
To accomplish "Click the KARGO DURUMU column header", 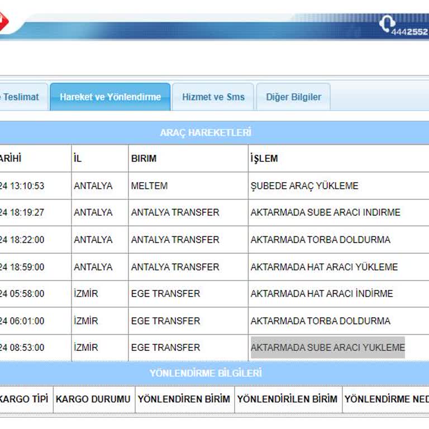I will pos(94,399).
